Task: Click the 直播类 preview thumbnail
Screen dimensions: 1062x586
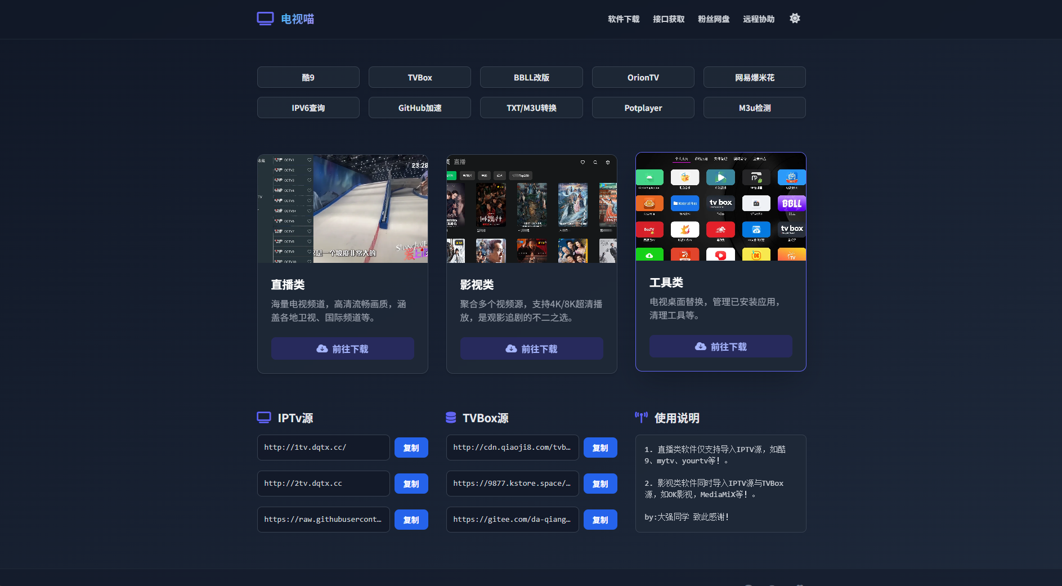Action: tap(342, 209)
